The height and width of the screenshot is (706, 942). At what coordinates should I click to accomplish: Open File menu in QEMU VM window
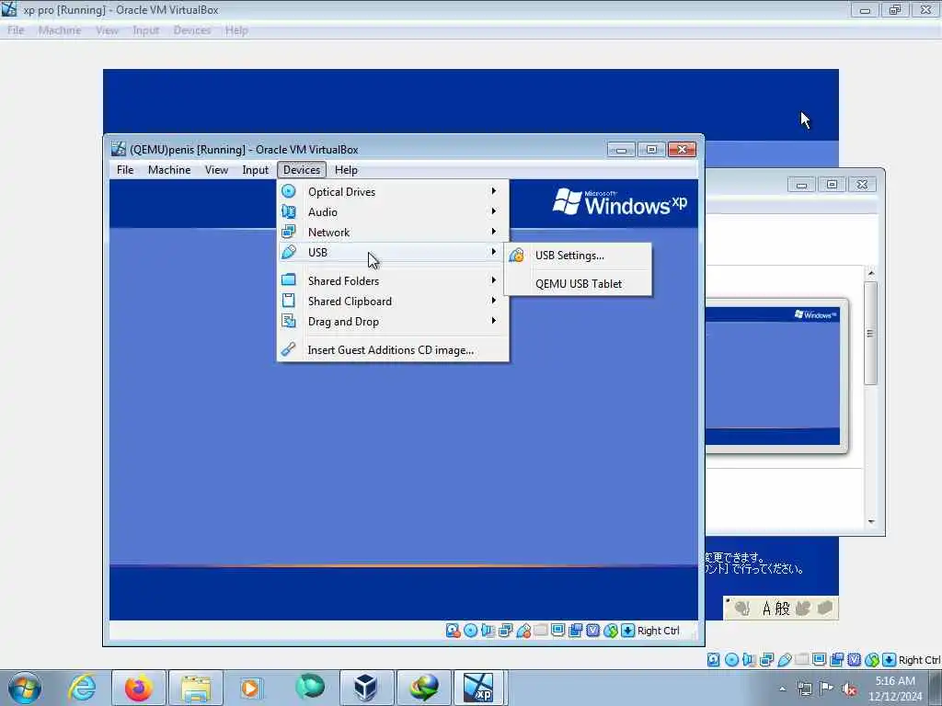tap(125, 170)
